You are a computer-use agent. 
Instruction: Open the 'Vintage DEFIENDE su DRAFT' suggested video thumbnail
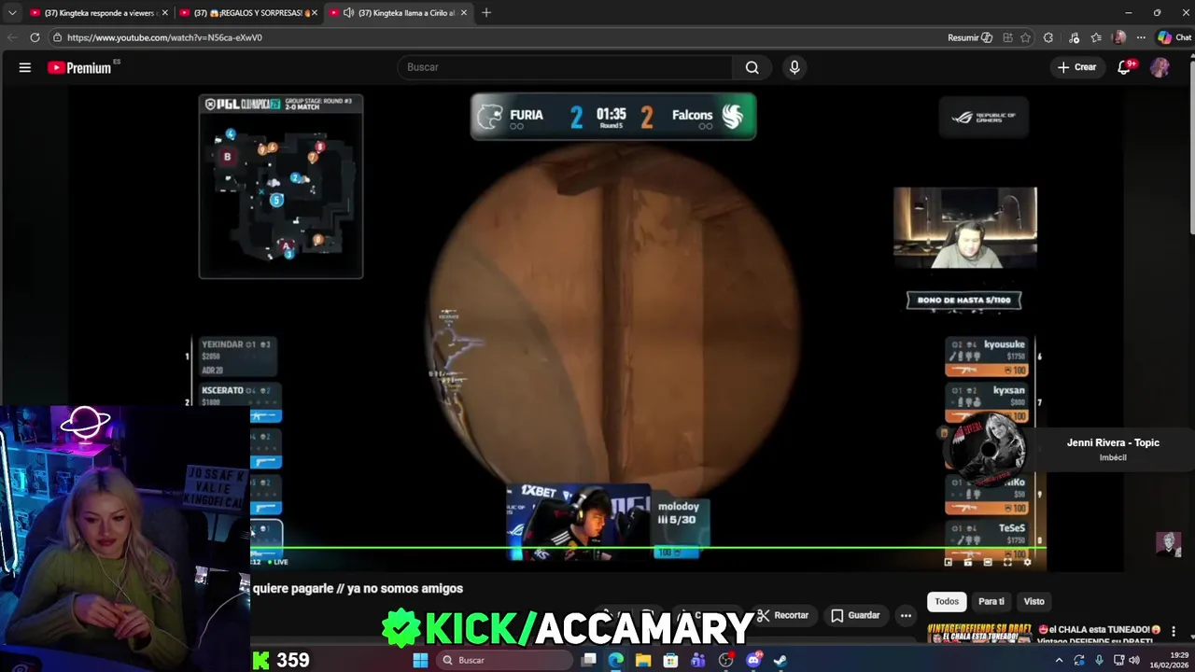coord(979,633)
